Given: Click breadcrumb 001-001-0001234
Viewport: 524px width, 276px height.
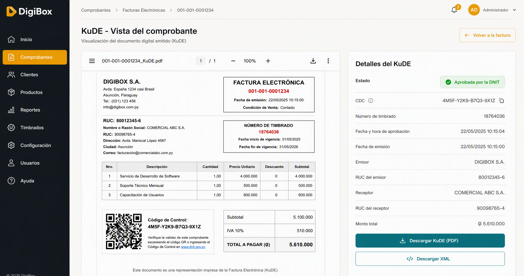Looking at the screenshot, I should 195,10.
